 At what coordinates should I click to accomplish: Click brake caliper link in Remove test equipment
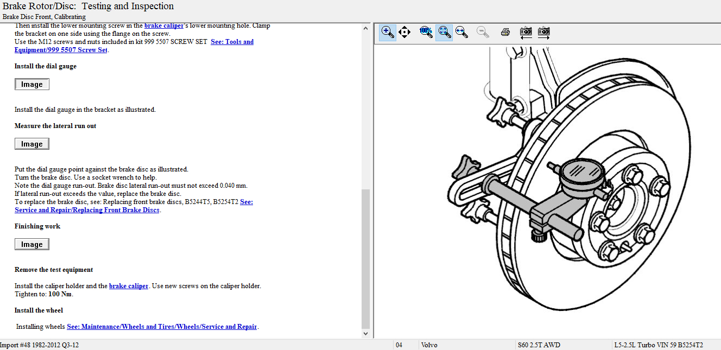129,286
